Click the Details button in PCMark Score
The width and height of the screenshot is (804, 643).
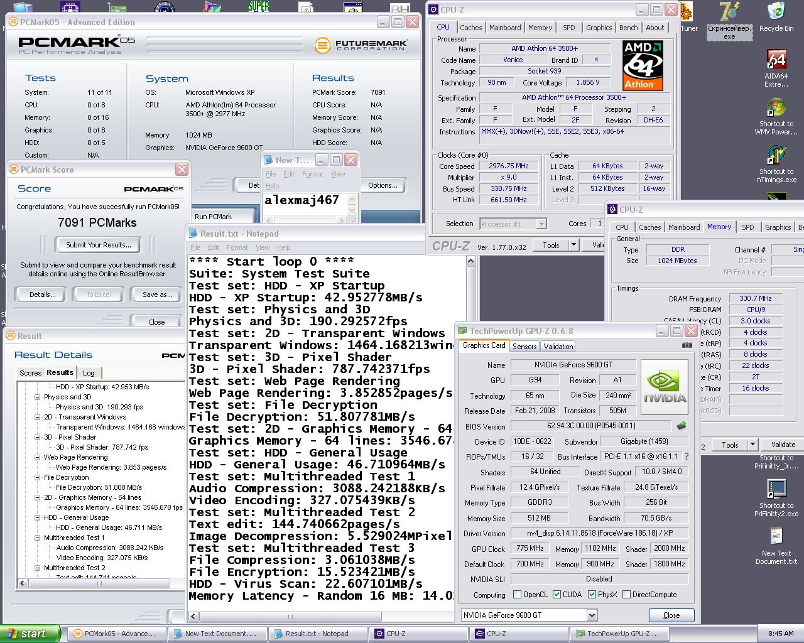coord(43,294)
